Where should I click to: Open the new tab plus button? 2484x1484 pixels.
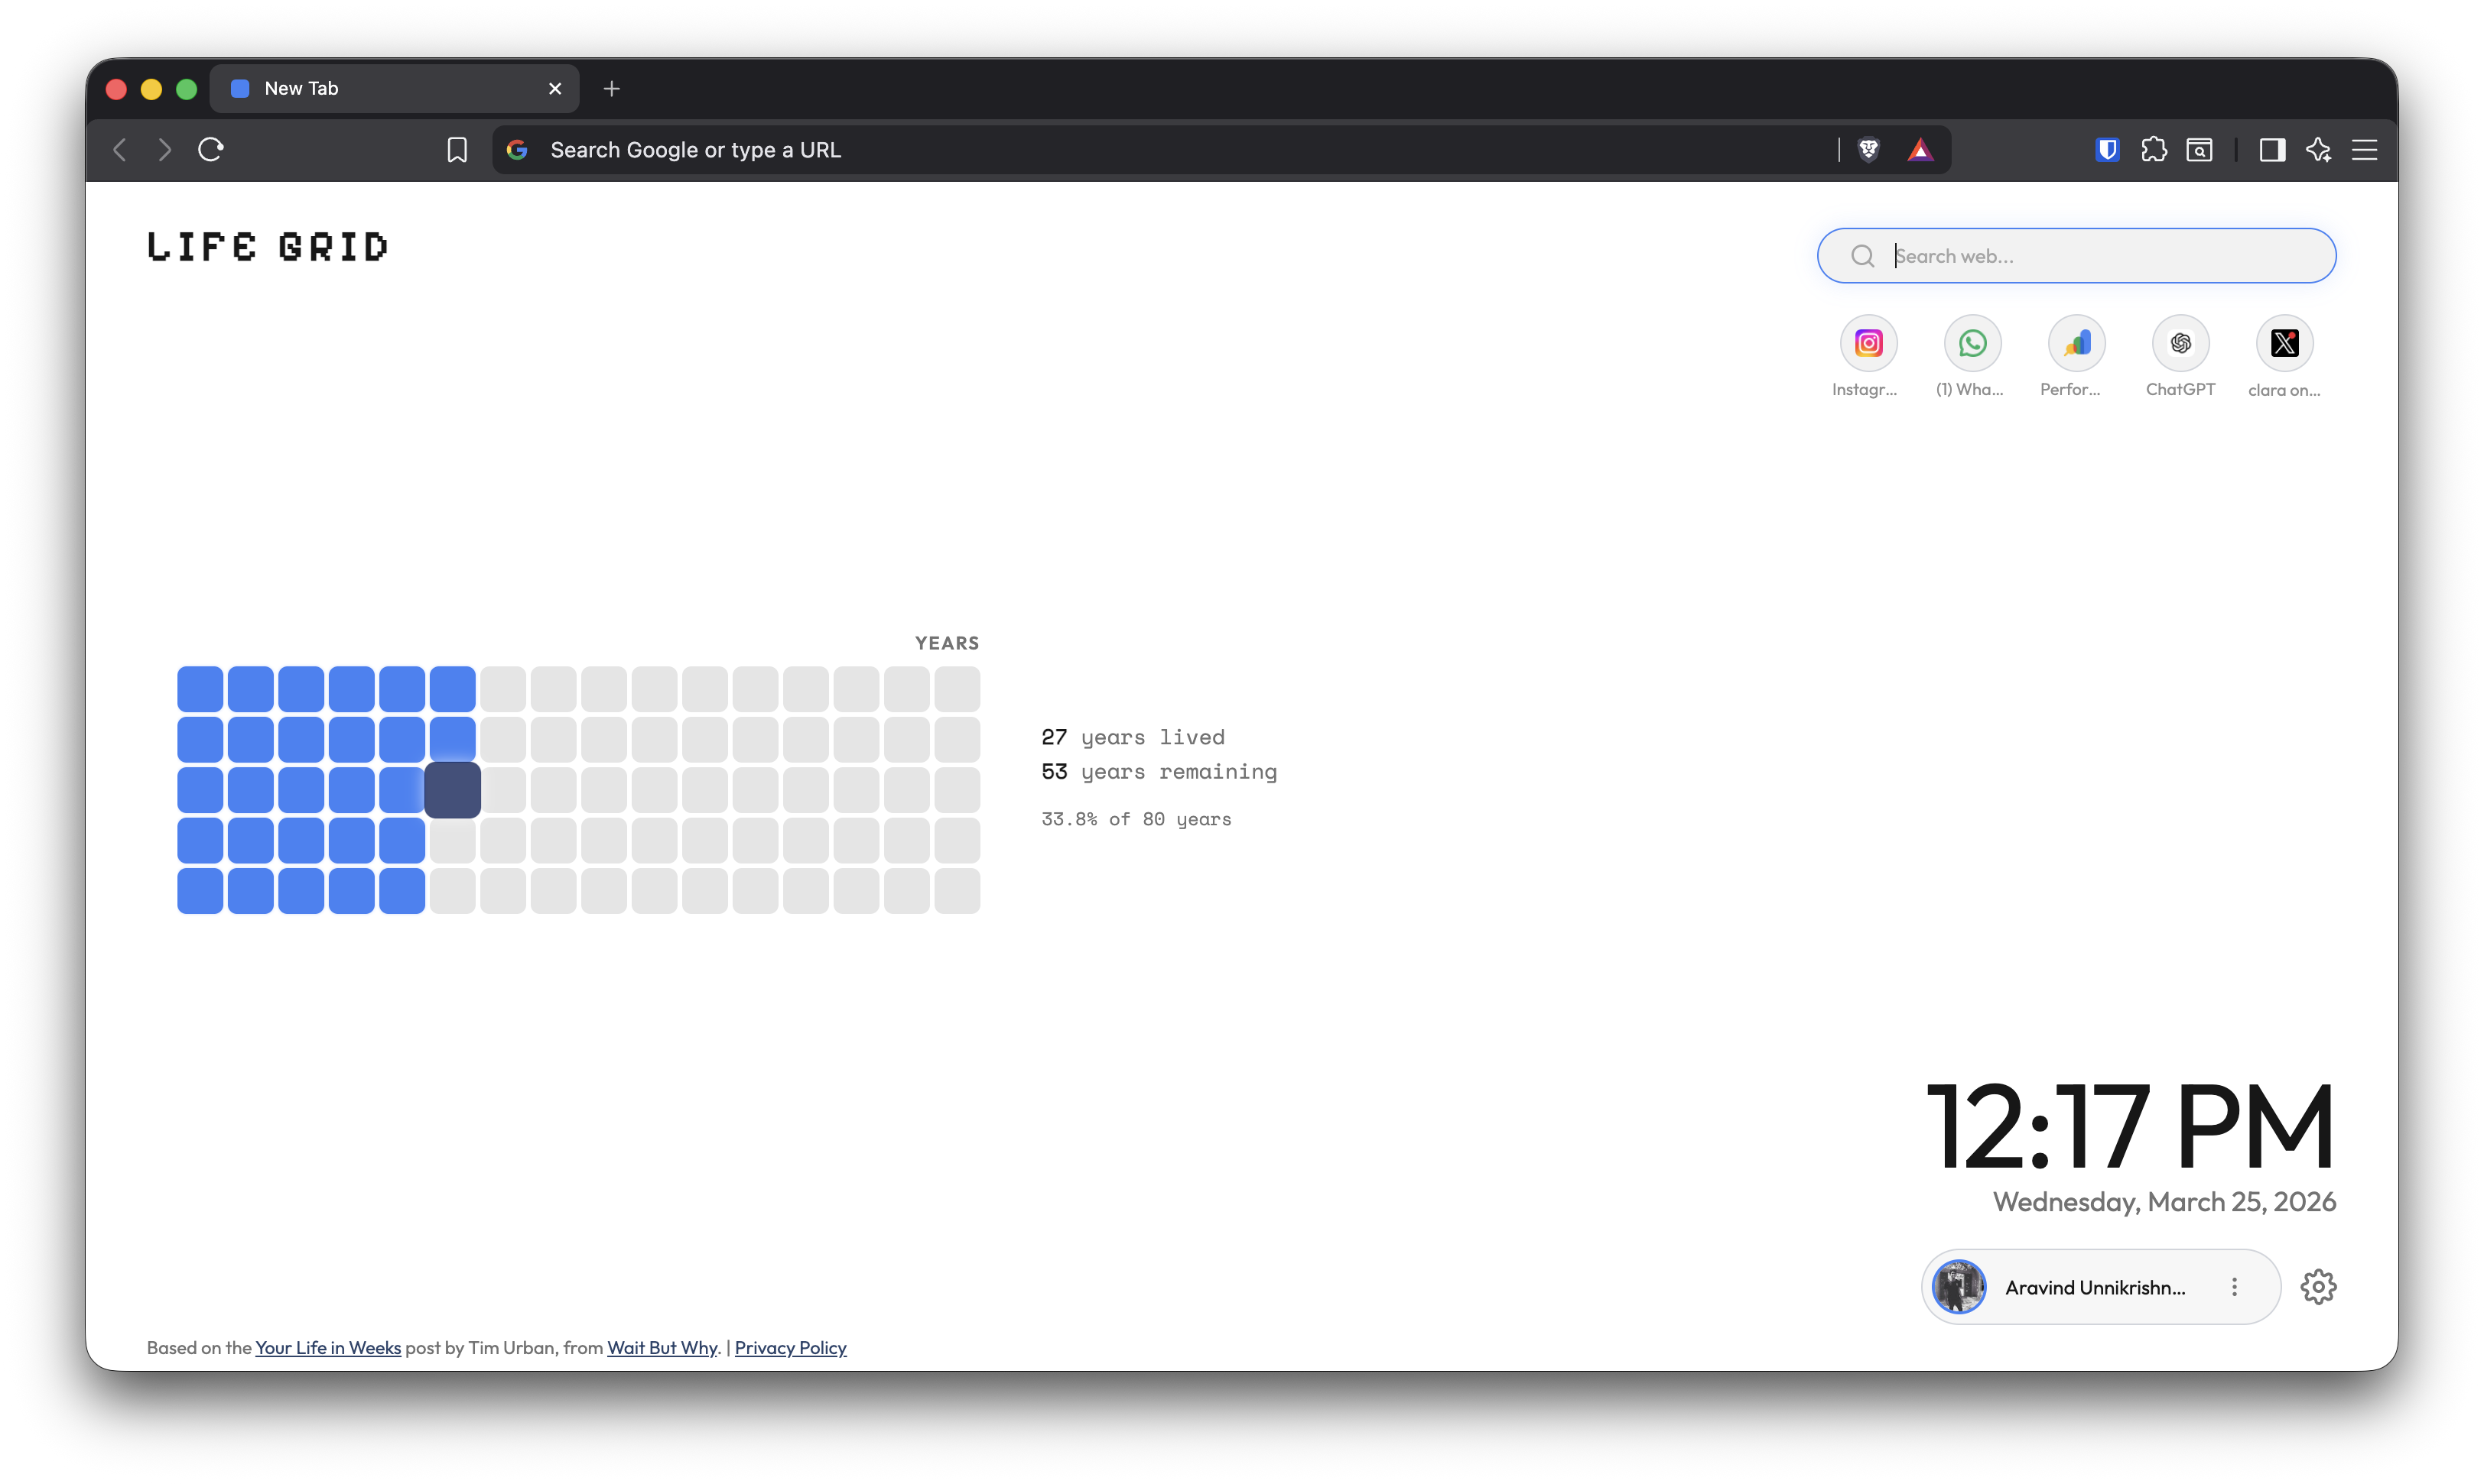click(x=612, y=88)
